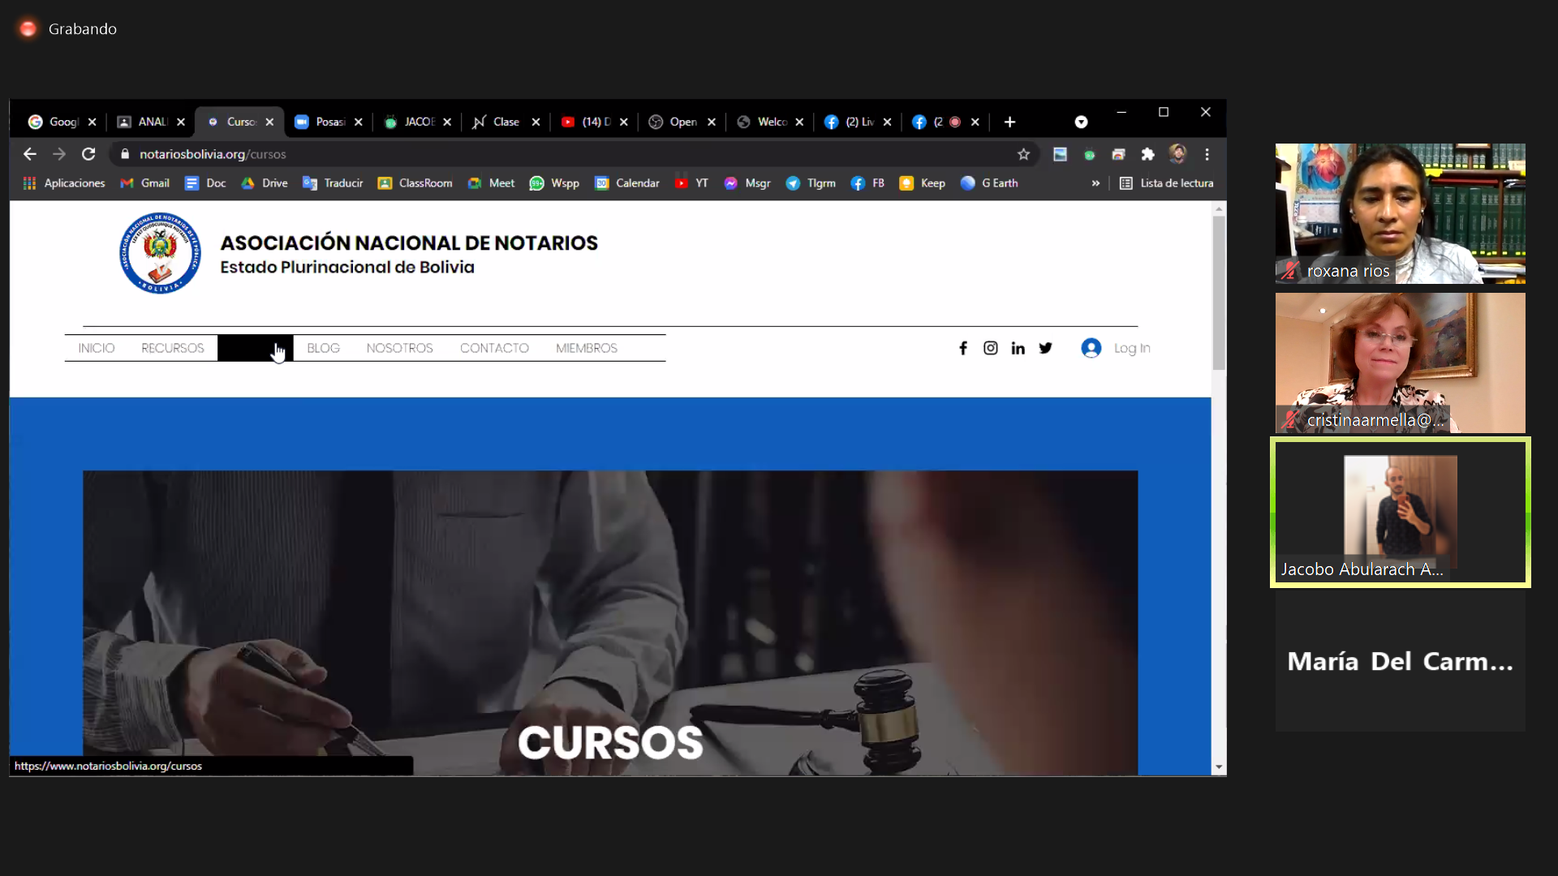Click the page vertical scrollbar thumb

coord(1219,292)
